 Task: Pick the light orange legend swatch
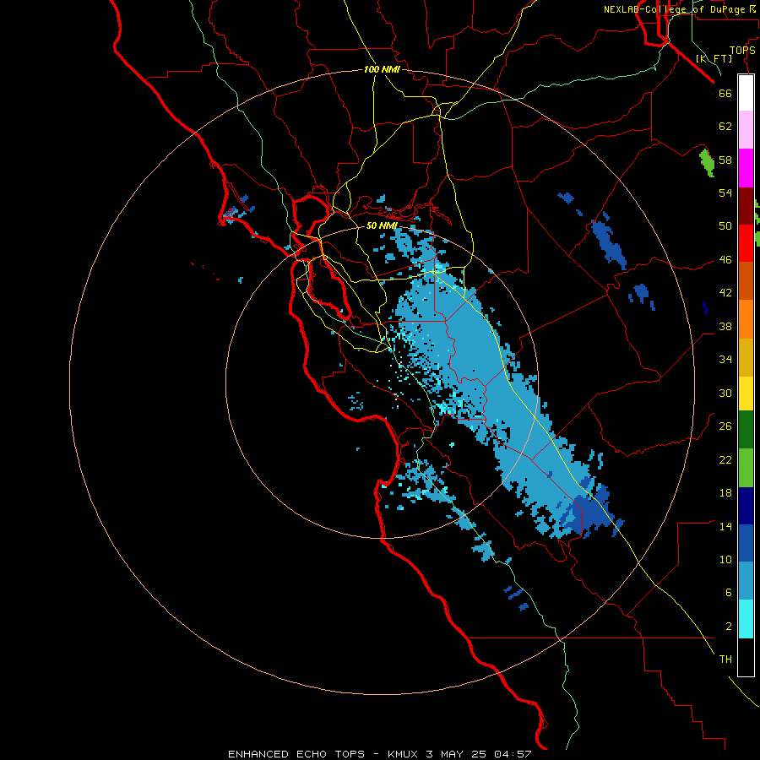746,318
